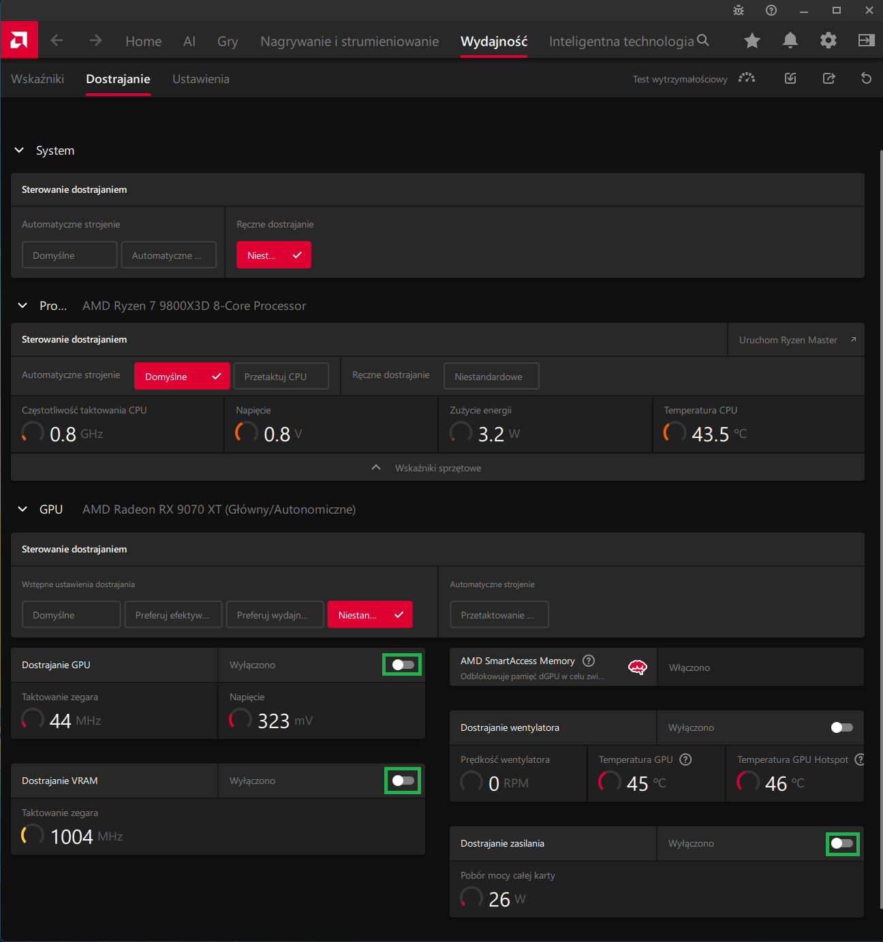Open the settings gear icon
Viewport: 883px width, 942px height.
coord(828,41)
